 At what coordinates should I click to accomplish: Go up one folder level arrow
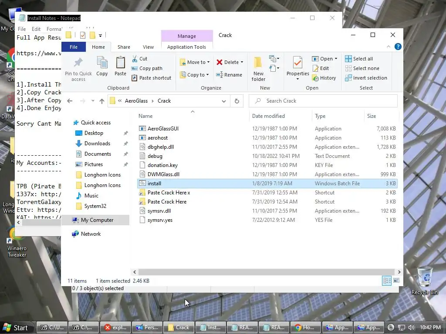click(102, 101)
